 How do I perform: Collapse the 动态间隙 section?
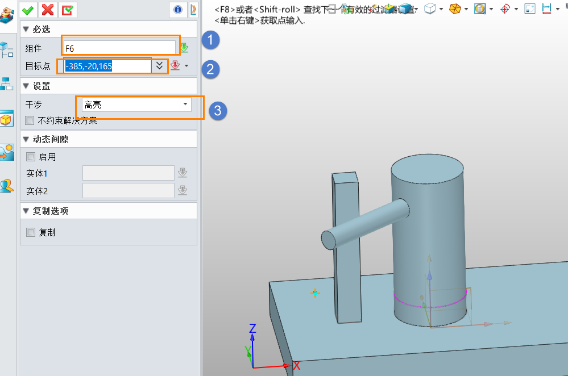point(26,139)
